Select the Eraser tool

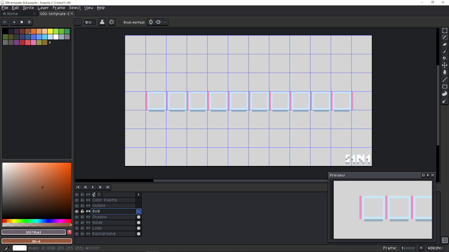[x=445, y=45]
